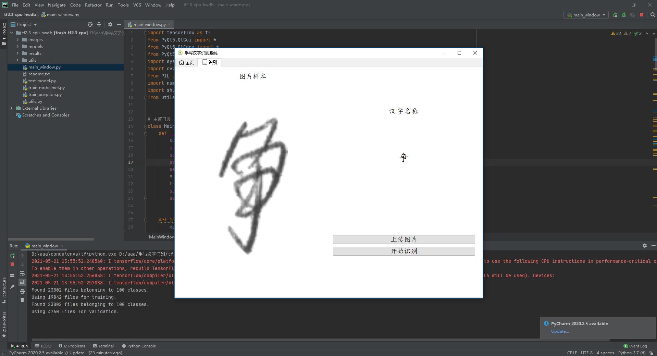Stop process using red square in Run panel
The image size is (657, 356).
click(12, 264)
